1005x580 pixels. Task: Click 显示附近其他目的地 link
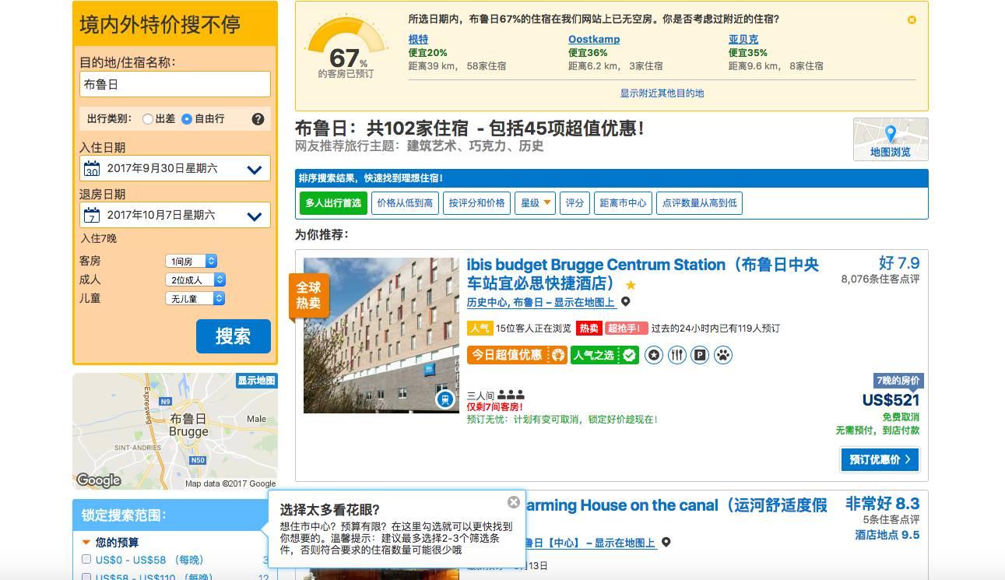point(662,93)
